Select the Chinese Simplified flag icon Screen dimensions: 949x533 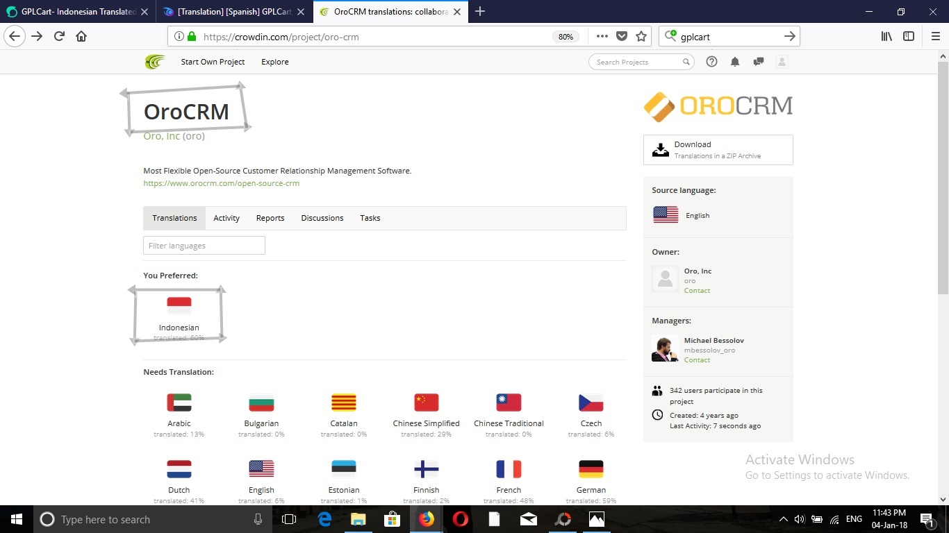(x=427, y=403)
